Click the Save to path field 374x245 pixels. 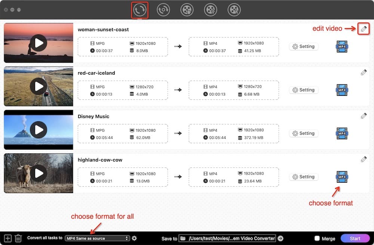227,238
